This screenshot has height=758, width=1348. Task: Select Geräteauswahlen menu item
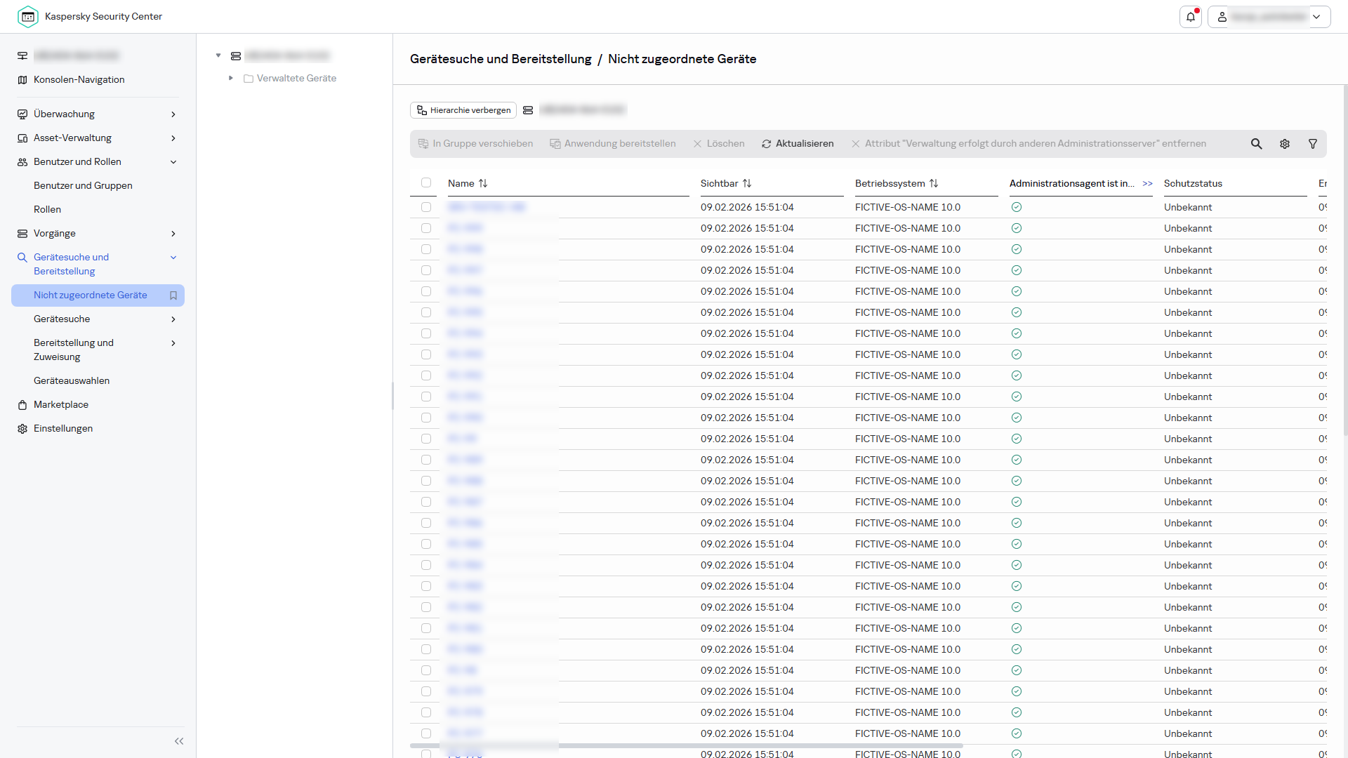pyautogui.click(x=72, y=381)
